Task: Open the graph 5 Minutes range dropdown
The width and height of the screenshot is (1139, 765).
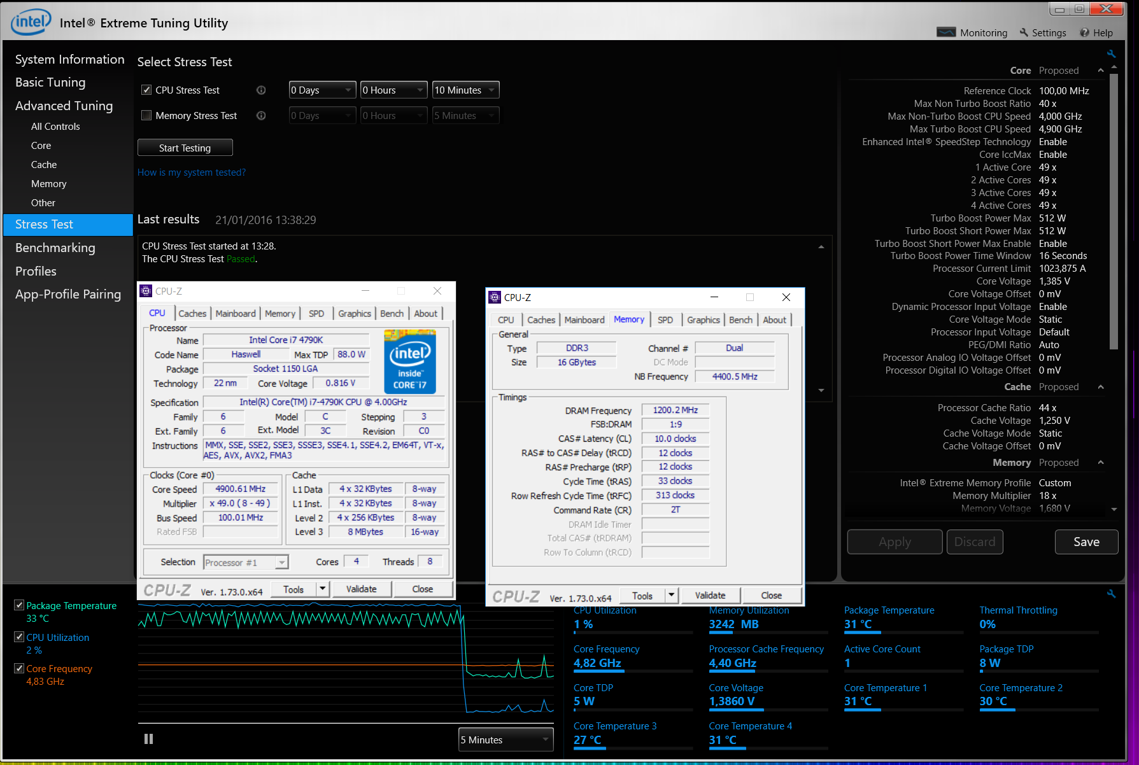Action: 506,740
